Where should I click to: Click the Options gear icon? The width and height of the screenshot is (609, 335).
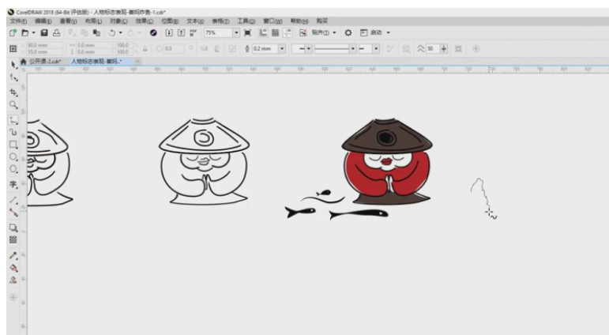(x=348, y=33)
